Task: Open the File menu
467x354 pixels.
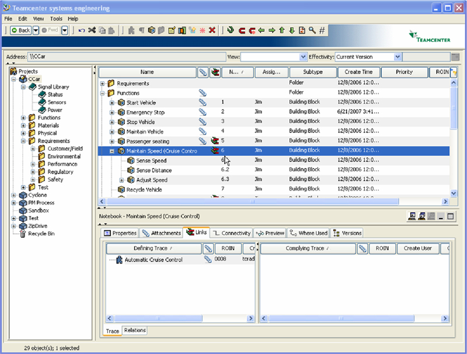Action: 8,19
